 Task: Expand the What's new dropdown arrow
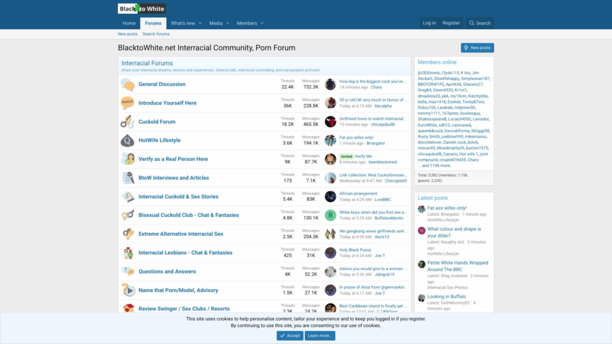(200, 23)
